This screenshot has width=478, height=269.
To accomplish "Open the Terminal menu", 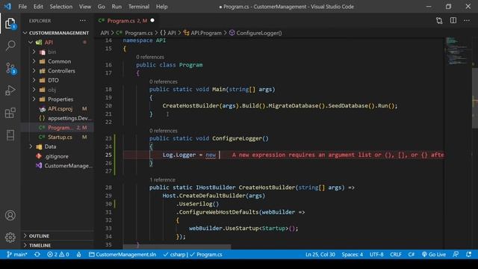I will [139, 7].
